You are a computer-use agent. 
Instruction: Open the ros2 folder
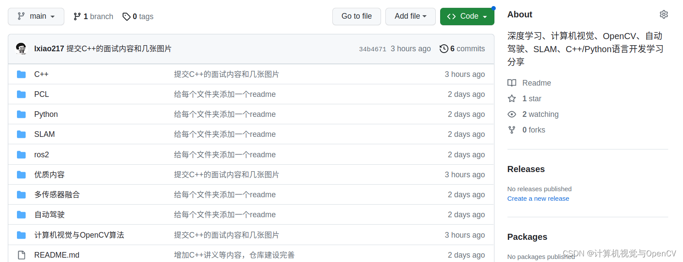42,155
